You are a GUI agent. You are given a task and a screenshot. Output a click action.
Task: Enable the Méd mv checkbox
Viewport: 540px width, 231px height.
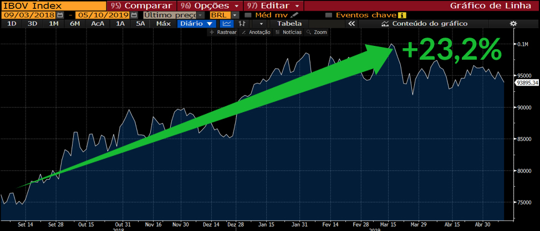tap(248, 15)
